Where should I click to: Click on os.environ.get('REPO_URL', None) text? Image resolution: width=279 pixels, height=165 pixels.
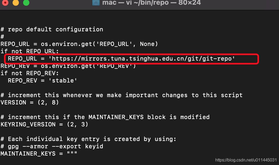[x=99, y=44]
